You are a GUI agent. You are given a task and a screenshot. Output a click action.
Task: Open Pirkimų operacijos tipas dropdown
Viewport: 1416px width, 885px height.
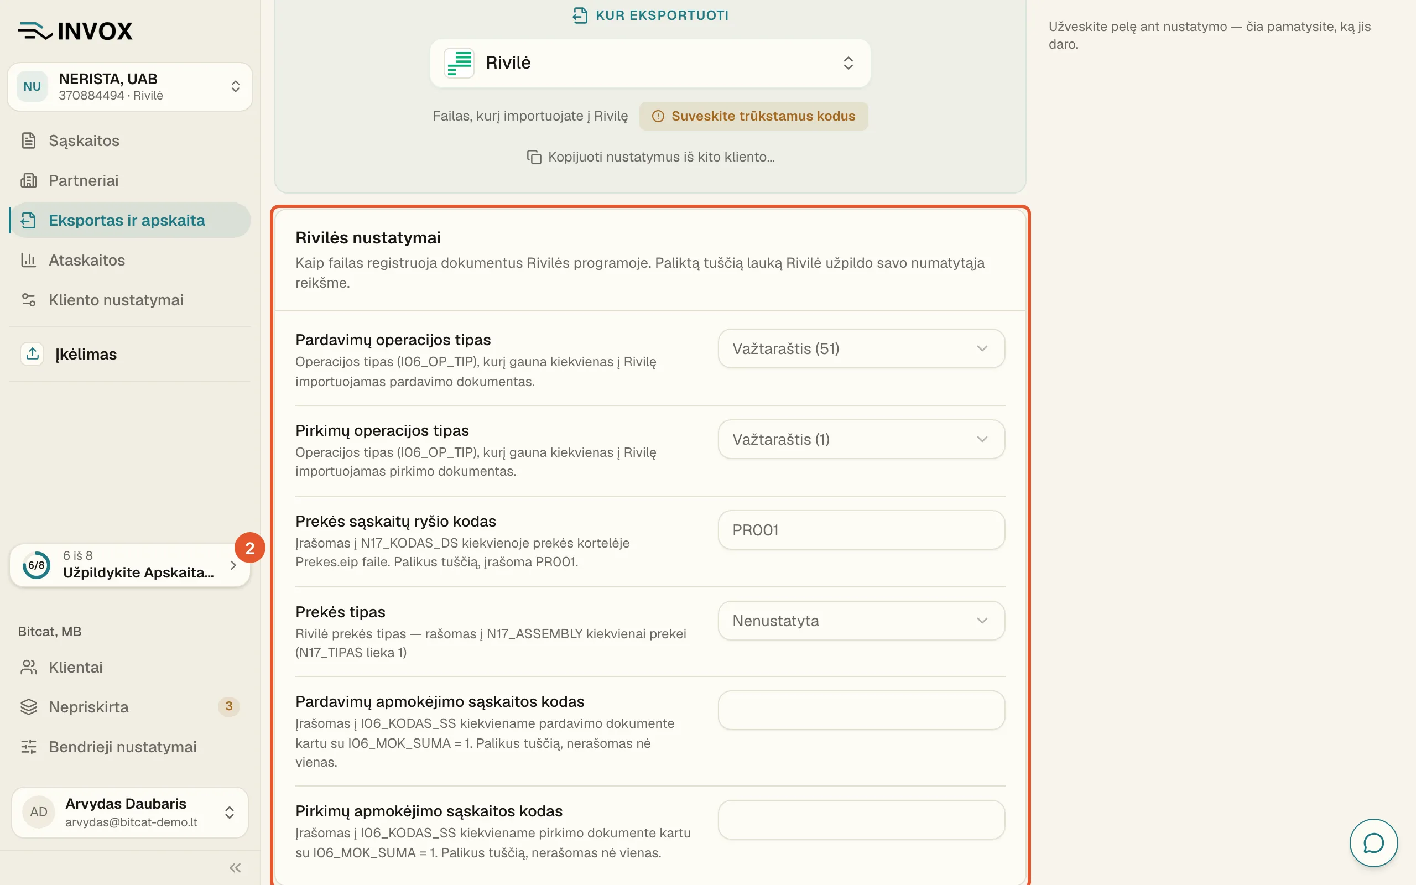click(x=861, y=439)
